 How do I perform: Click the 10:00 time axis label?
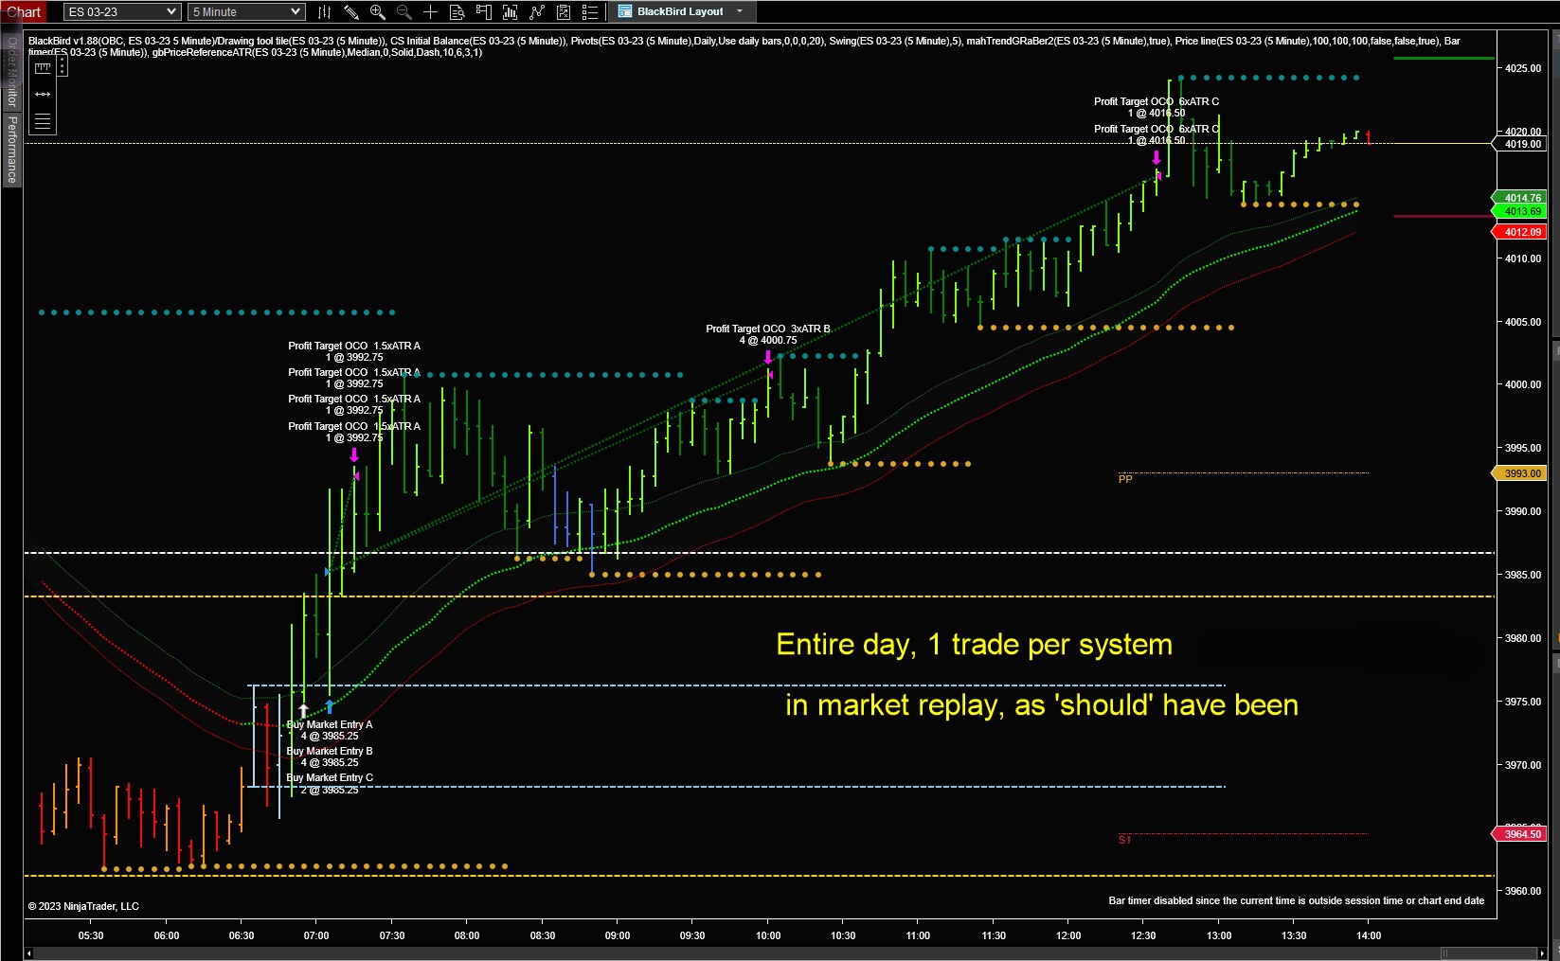tap(768, 935)
